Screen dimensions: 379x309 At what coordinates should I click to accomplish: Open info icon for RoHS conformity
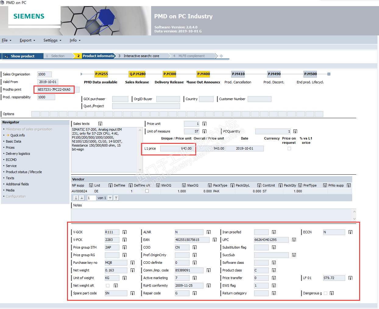click(x=209, y=285)
